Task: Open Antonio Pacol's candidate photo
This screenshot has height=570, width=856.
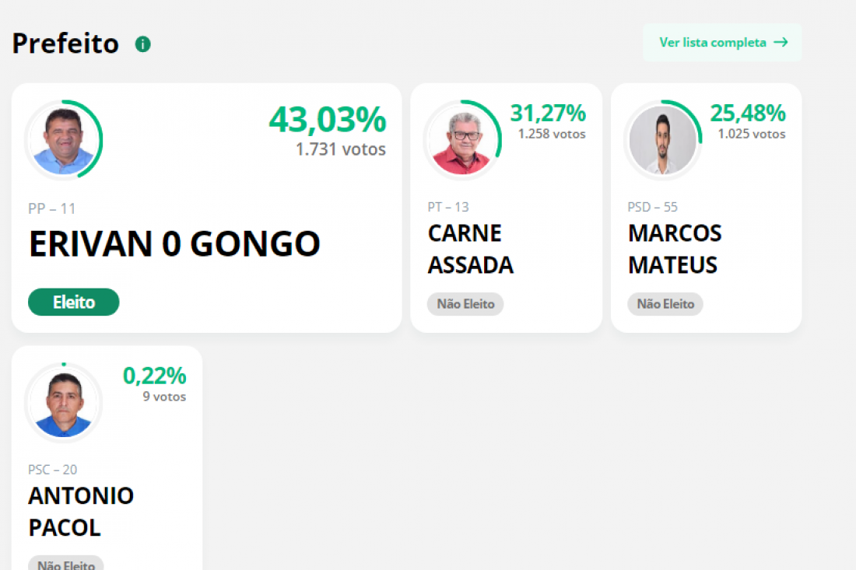Action: [64, 403]
